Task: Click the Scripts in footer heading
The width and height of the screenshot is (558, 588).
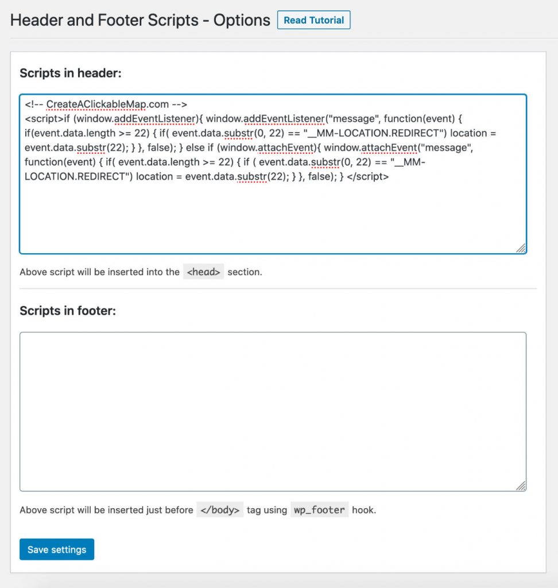Action: coord(68,311)
